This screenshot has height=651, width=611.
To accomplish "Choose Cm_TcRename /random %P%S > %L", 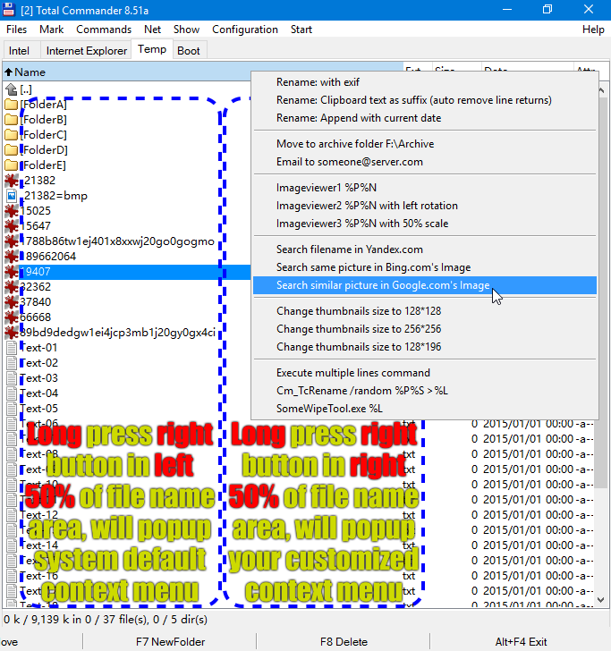I will 425,391.
